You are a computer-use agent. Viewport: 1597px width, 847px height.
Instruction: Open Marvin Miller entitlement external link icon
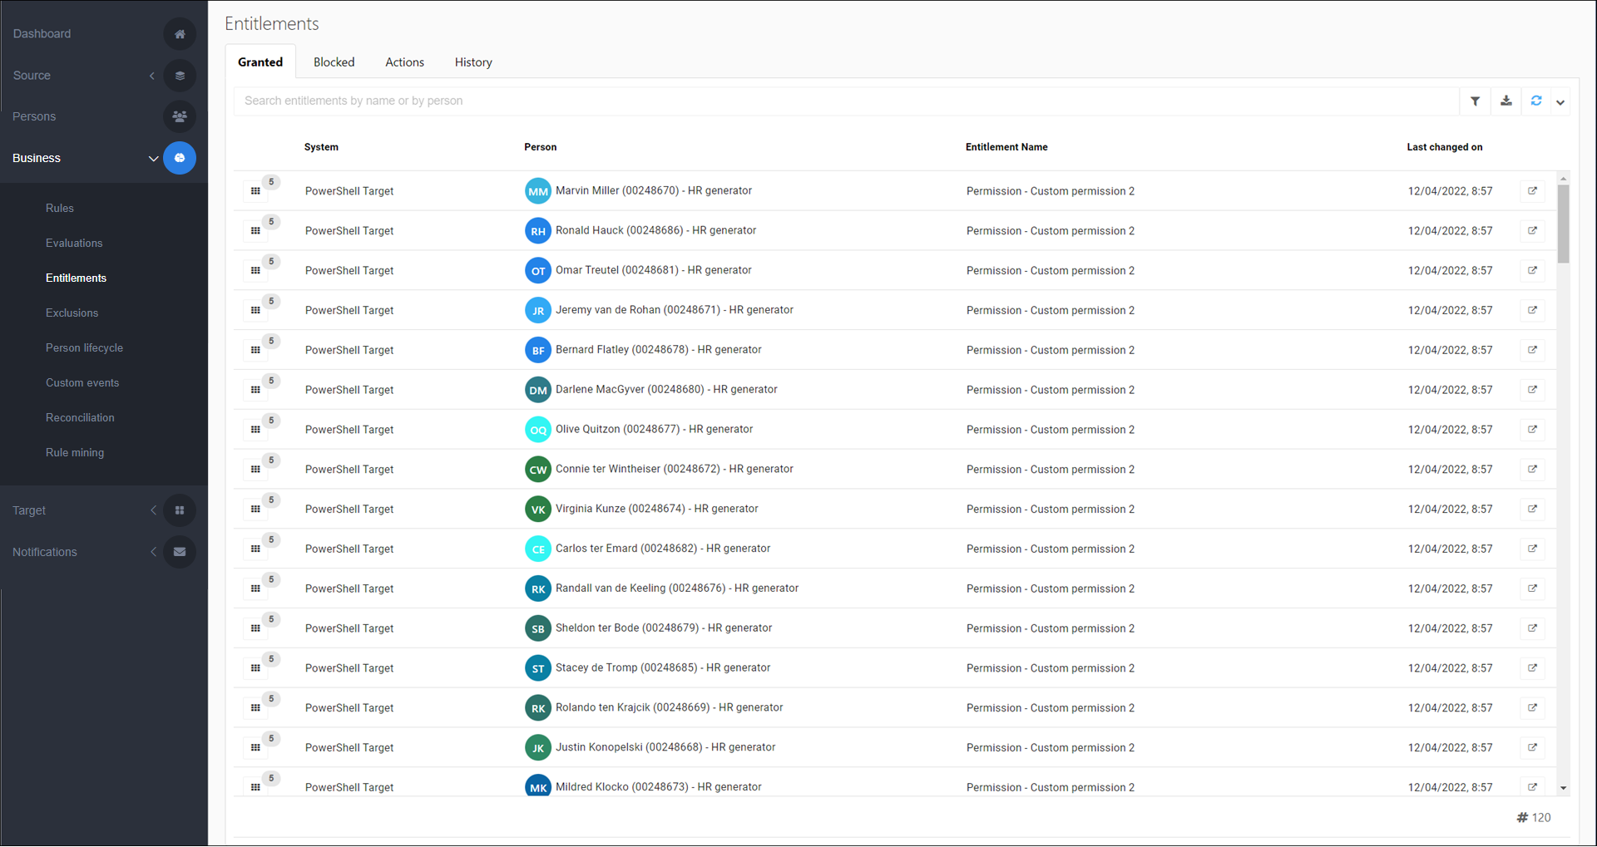[x=1532, y=191]
